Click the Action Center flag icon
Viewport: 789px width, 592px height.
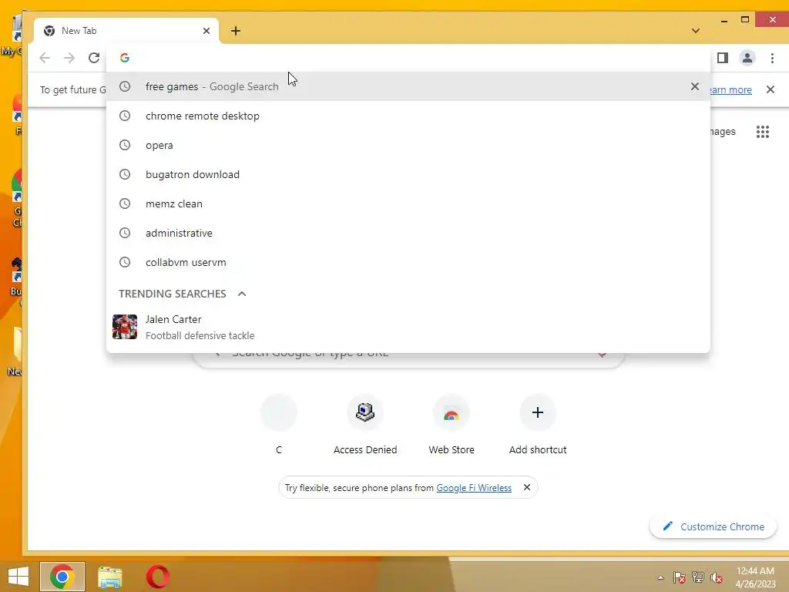680,577
